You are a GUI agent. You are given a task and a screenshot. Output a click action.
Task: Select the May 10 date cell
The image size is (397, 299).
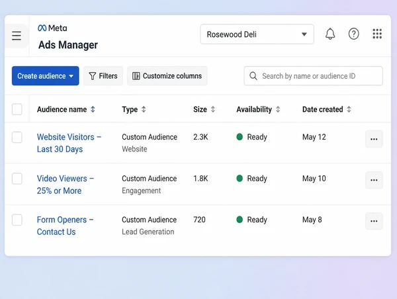(x=314, y=179)
